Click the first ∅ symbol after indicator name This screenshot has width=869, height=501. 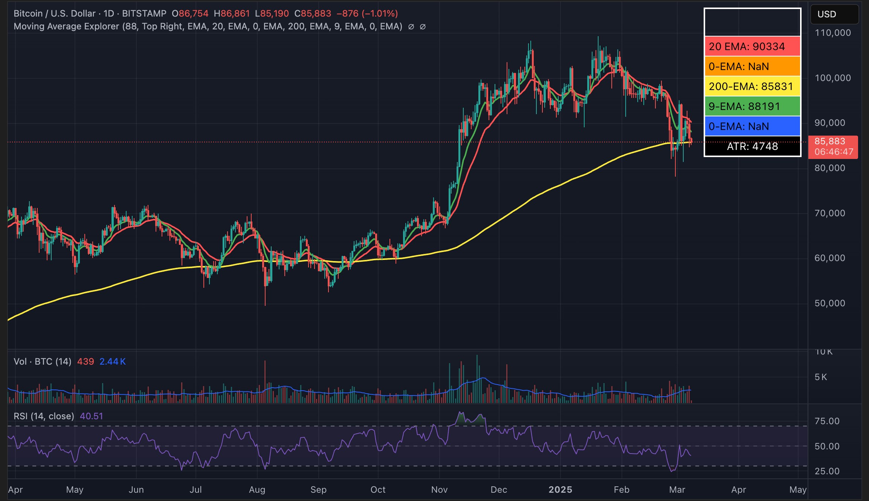click(411, 27)
